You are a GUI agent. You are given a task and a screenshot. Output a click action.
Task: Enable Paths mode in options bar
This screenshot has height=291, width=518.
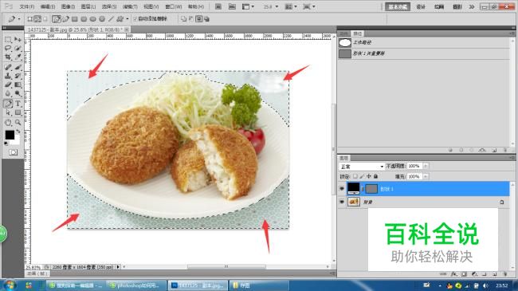[37, 19]
